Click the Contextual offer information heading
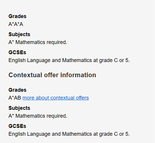155x143 pixels. tap(52, 75)
